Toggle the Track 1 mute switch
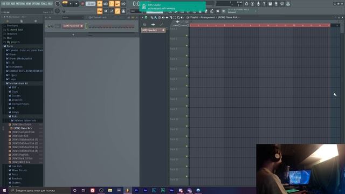Viewport: 345px width, 194px height. coord(187,36)
